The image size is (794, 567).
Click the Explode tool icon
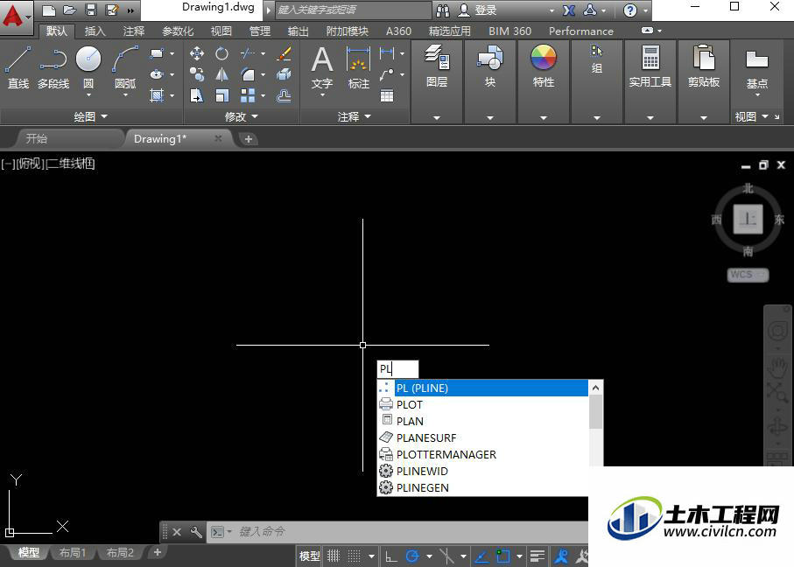[285, 74]
